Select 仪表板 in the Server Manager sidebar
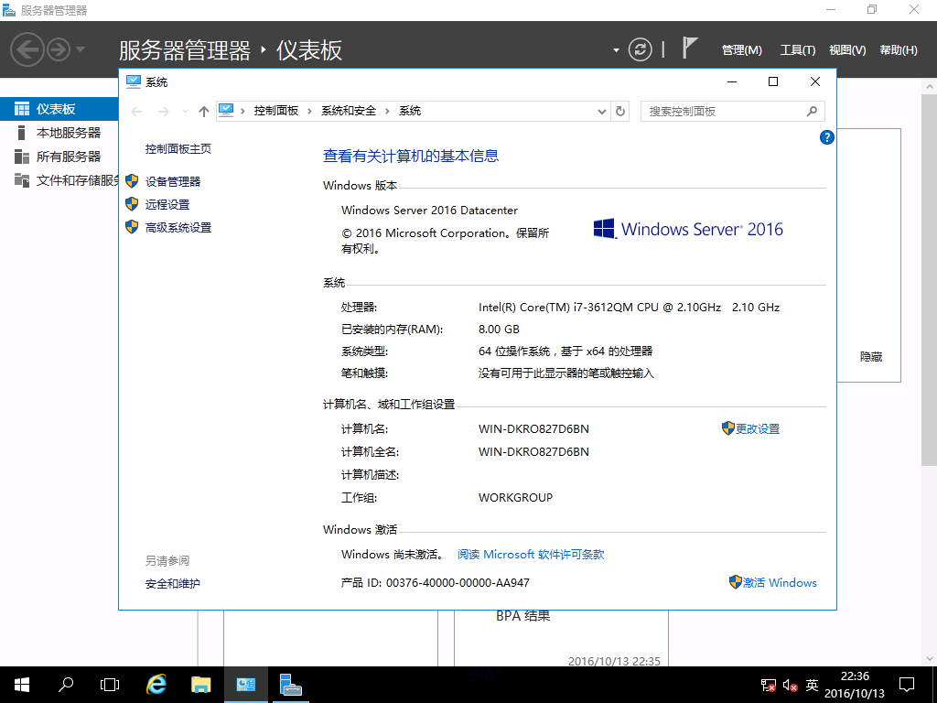Viewport: 937px width, 703px height. point(59,109)
